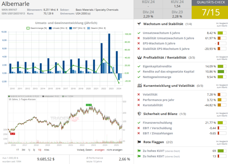Viewport: 228px width, 164px height.
Task: Click the Kursstabilität label
Action: 153,105
